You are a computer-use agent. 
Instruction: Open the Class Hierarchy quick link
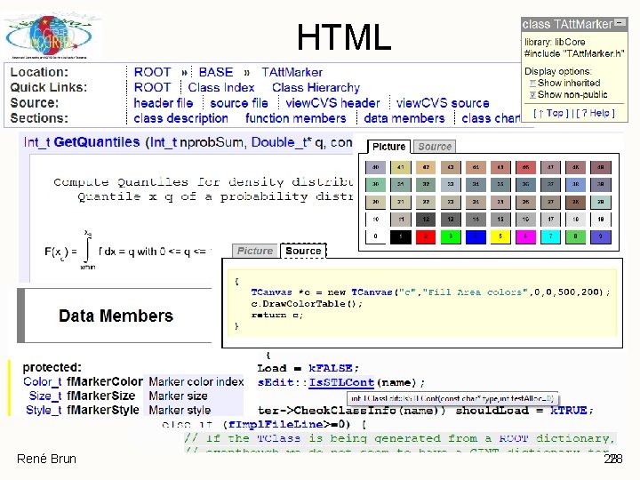pyautogui.click(x=316, y=87)
